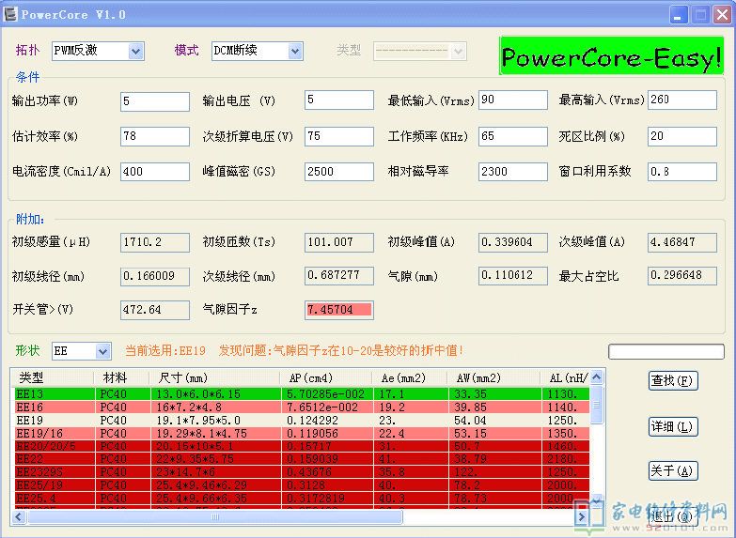Screen dimensions: 736x538
Task: Click the AP(cm4) column header
Action: click(326, 377)
